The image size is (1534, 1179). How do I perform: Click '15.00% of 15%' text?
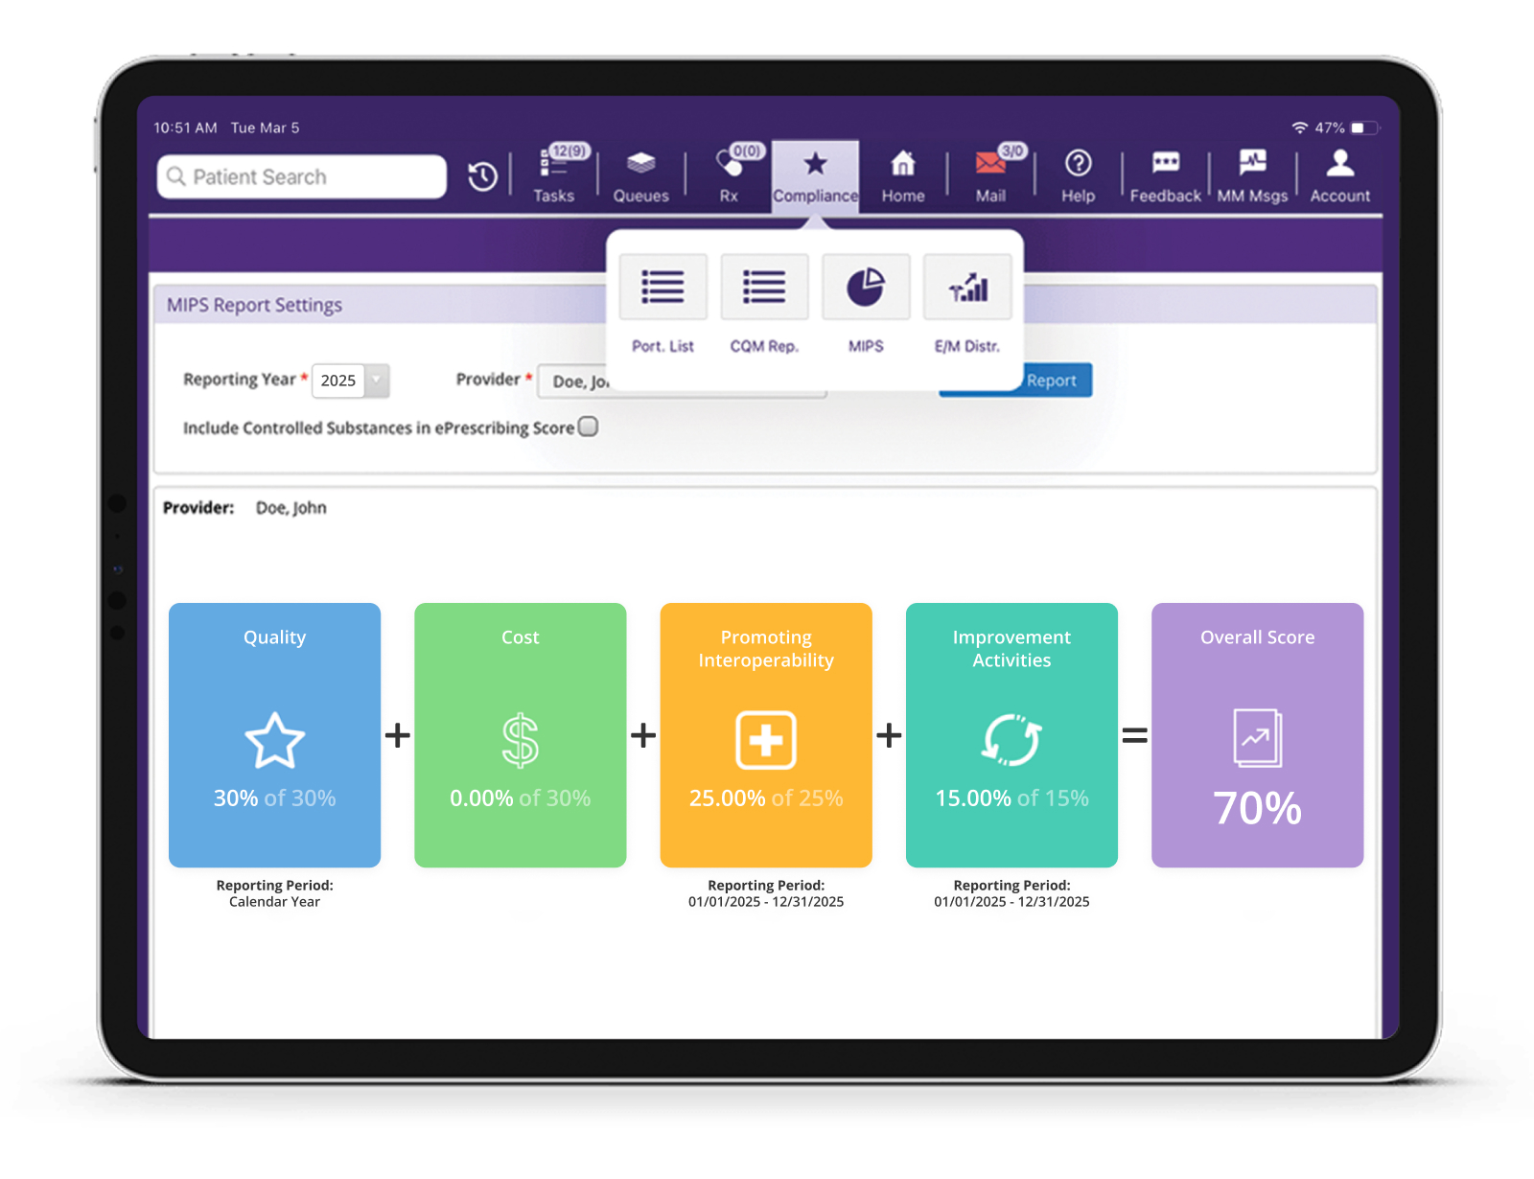[x=1011, y=798]
